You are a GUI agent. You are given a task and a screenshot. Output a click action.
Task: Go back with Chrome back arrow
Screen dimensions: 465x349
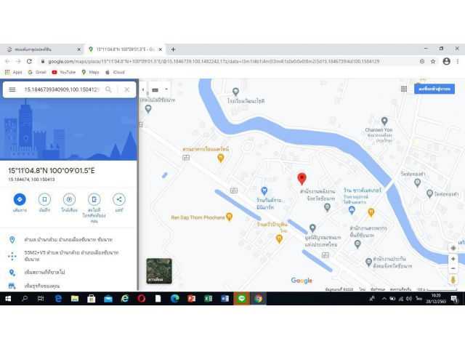point(7,61)
